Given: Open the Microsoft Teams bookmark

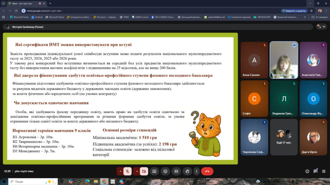Looking at the screenshot, I should click(54, 17).
